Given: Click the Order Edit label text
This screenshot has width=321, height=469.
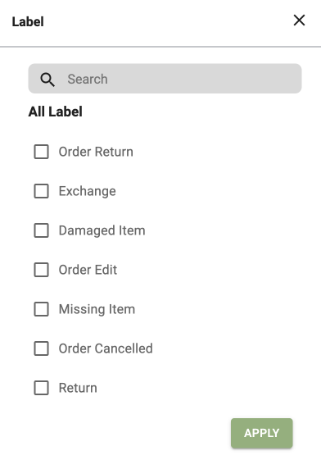Looking at the screenshot, I should point(88,270).
